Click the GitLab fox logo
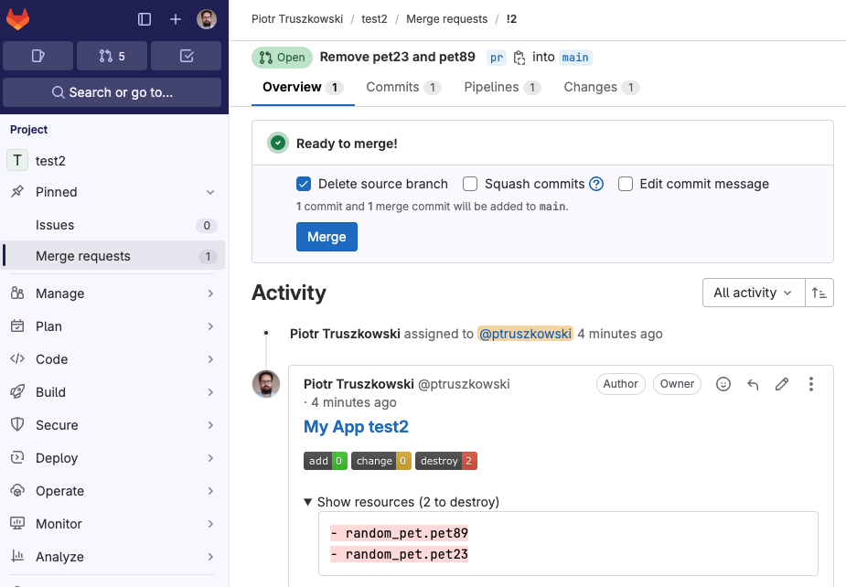The width and height of the screenshot is (846, 587). [x=18, y=18]
